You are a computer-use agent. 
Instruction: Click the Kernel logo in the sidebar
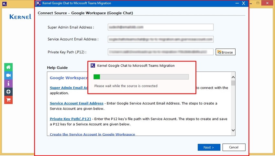click(20, 17)
